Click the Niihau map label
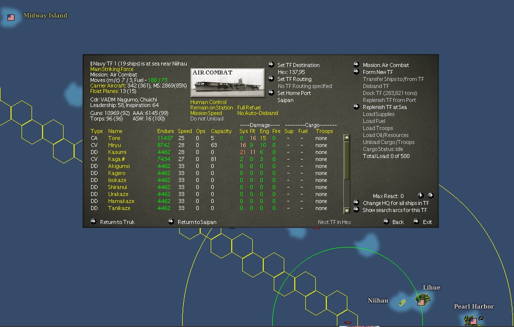The height and width of the screenshot is (327, 514). [x=378, y=300]
